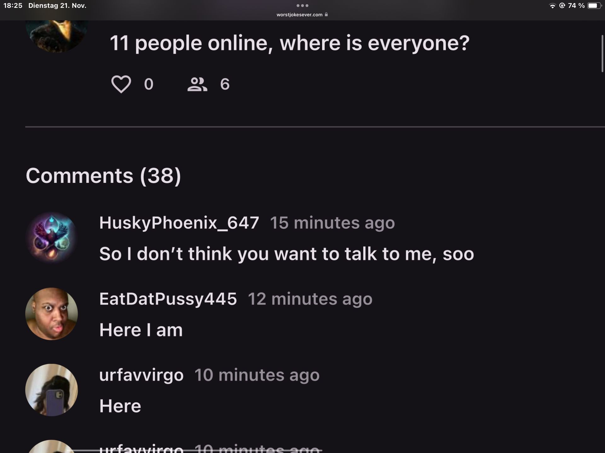The width and height of the screenshot is (605, 453).
Task: Like the post with the heart icon
Action: tap(121, 84)
